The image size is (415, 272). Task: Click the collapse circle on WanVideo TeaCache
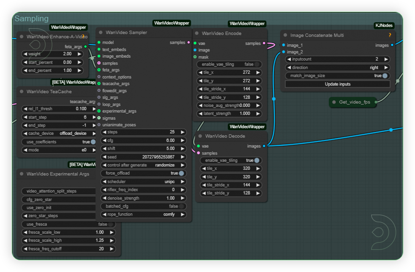pyautogui.click(x=21, y=92)
